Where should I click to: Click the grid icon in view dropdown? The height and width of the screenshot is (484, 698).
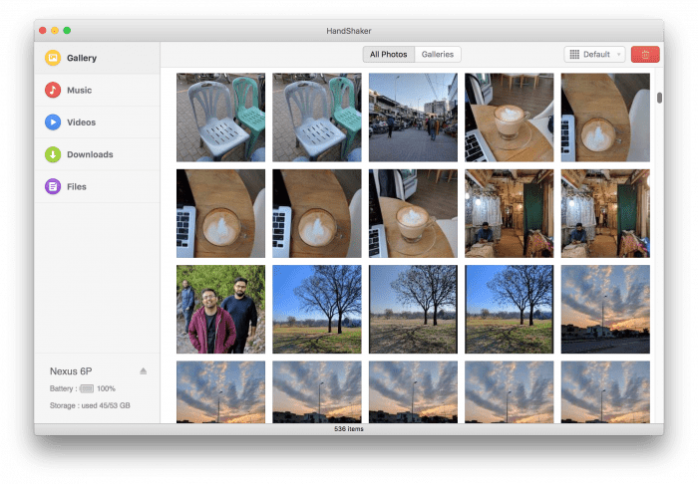(x=574, y=55)
